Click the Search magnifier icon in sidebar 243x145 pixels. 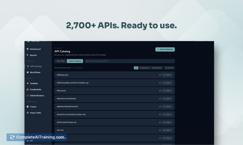point(28,55)
